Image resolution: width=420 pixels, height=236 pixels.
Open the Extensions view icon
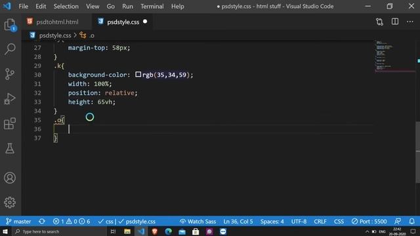tap(10, 123)
